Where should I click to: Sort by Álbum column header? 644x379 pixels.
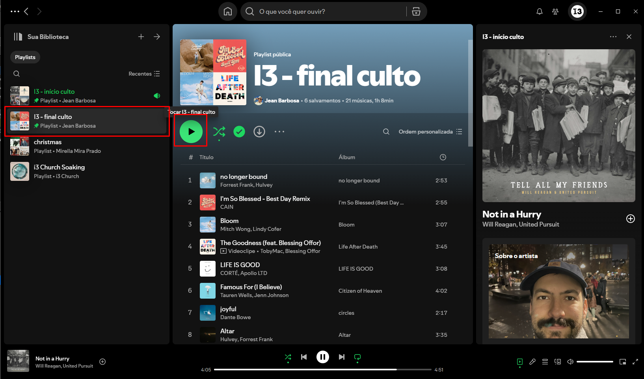(x=347, y=157)
